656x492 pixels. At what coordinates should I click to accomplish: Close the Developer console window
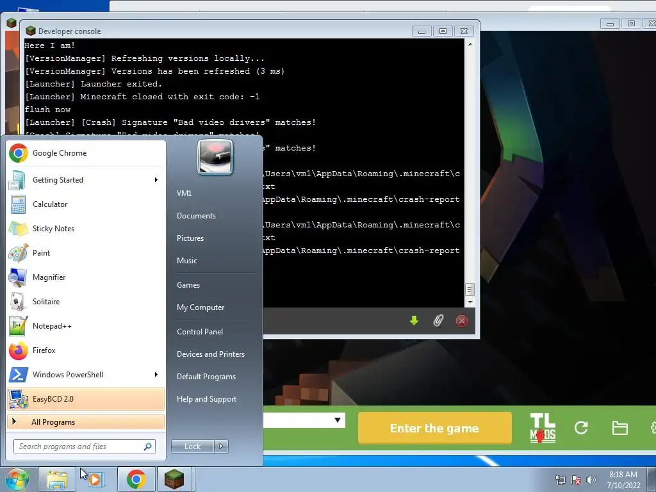464,31
